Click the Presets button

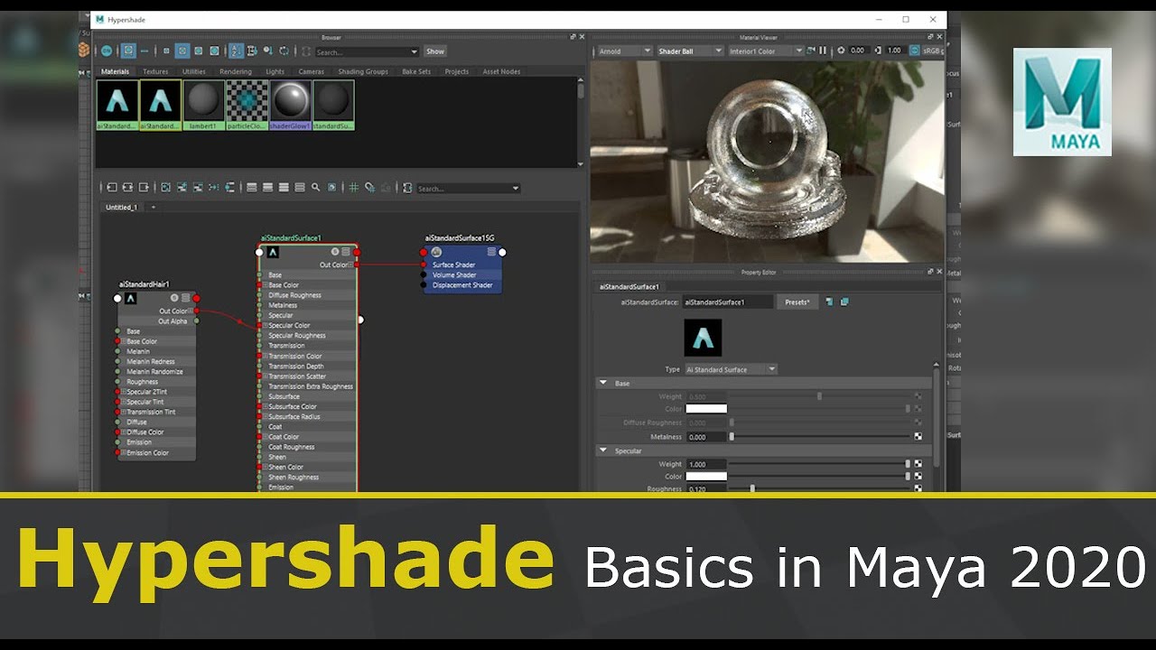pos(797,302)
